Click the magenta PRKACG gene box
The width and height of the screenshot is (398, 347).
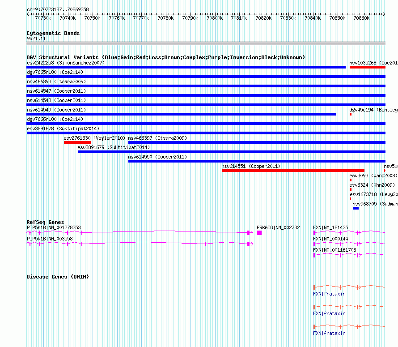point(259,233)
